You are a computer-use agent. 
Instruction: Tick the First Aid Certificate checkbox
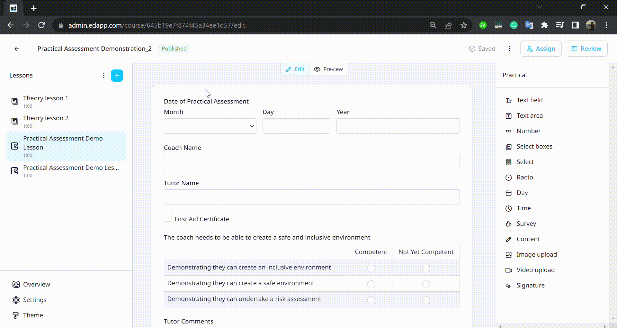point(168,218)
